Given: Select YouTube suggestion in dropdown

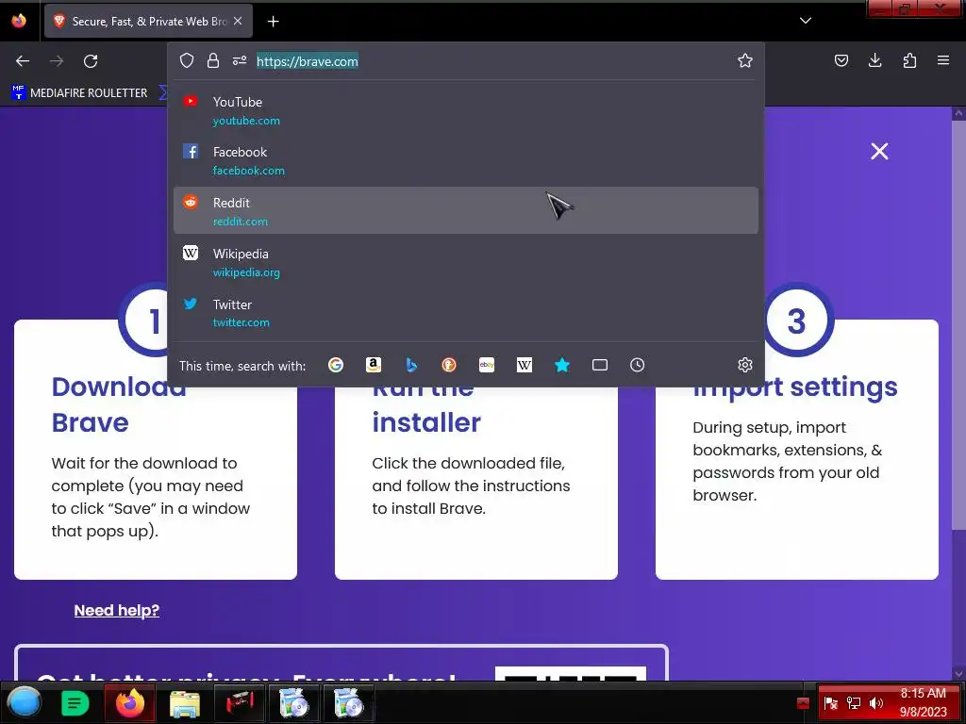Looking at the screenshot, I should [466, 110].
